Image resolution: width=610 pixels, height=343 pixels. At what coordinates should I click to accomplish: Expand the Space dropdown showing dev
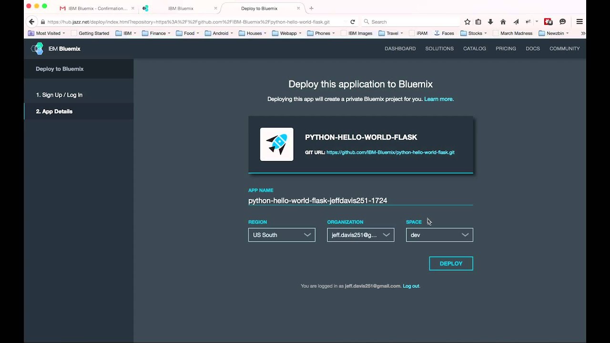point(439,235)
